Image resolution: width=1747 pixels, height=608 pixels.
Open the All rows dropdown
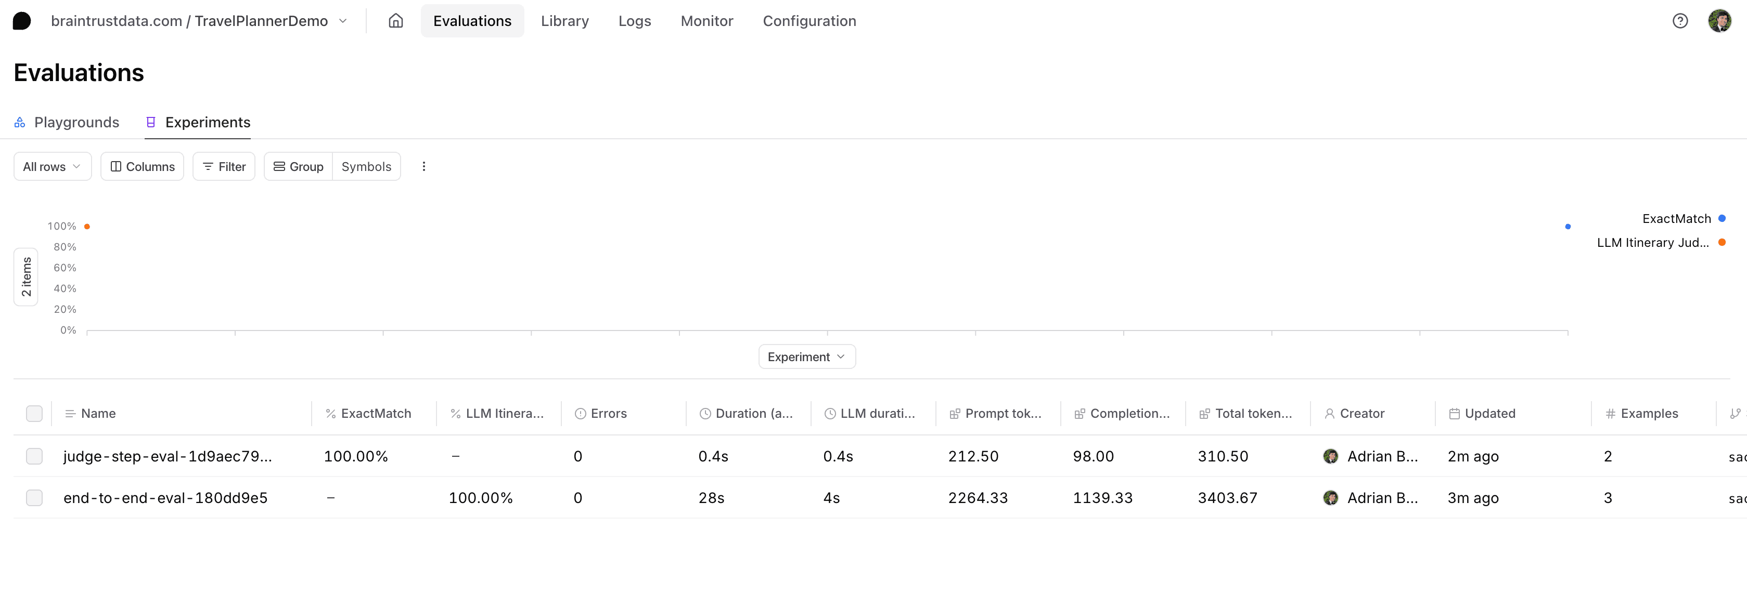tap(52, 167)
